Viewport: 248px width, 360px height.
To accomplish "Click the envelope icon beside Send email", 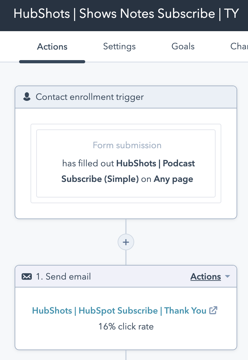I will tap(26, 277).
